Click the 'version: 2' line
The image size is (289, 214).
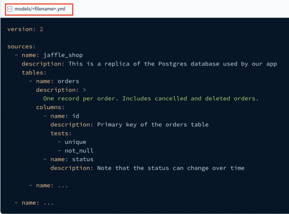(x=25, y=29)
